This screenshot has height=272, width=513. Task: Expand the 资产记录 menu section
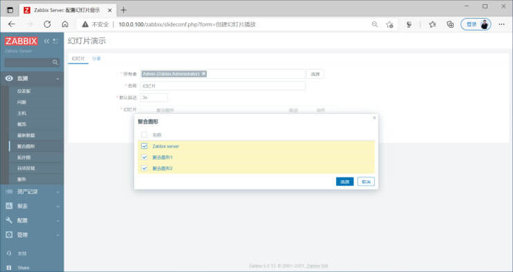point(57,192)
